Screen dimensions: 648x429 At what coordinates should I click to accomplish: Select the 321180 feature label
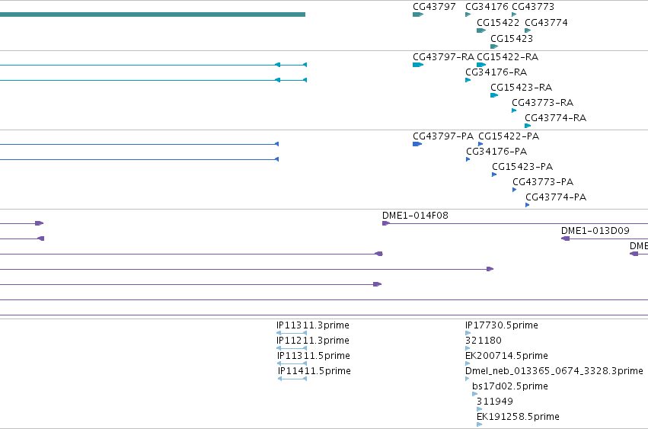click(x=483, y=341)
